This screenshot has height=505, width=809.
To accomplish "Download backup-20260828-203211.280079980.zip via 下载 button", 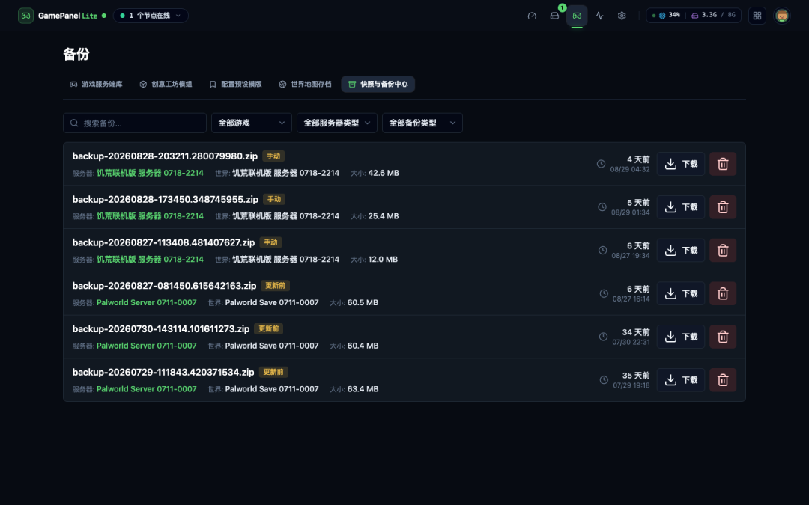I will pyautogui.click(x=681, y=164).
